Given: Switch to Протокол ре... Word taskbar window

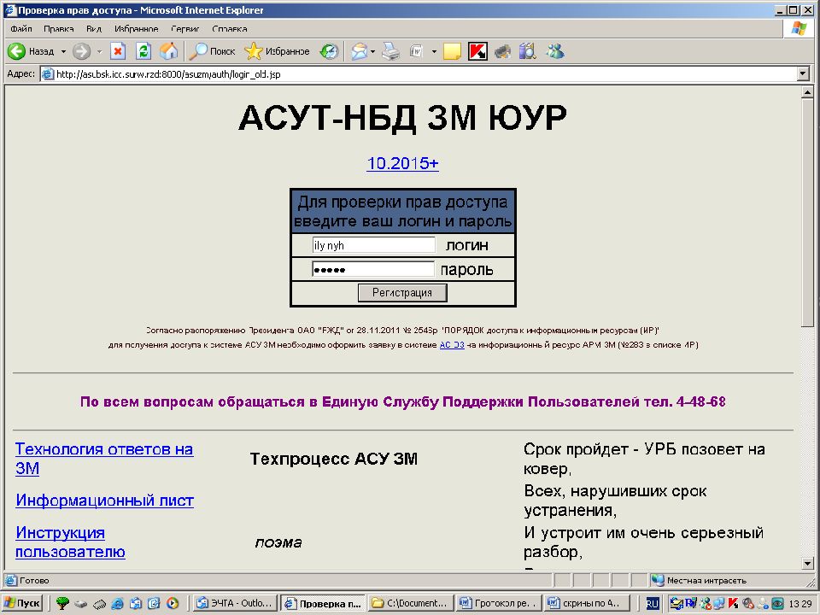Looking at the screenshot, I should [x=498, y=603].
